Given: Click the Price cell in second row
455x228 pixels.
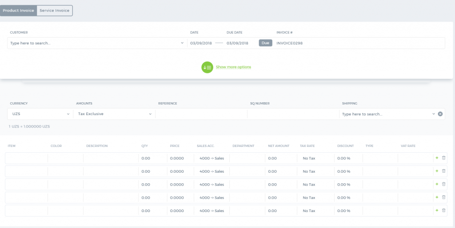Looking at the screenshot, I should (180, 171).
